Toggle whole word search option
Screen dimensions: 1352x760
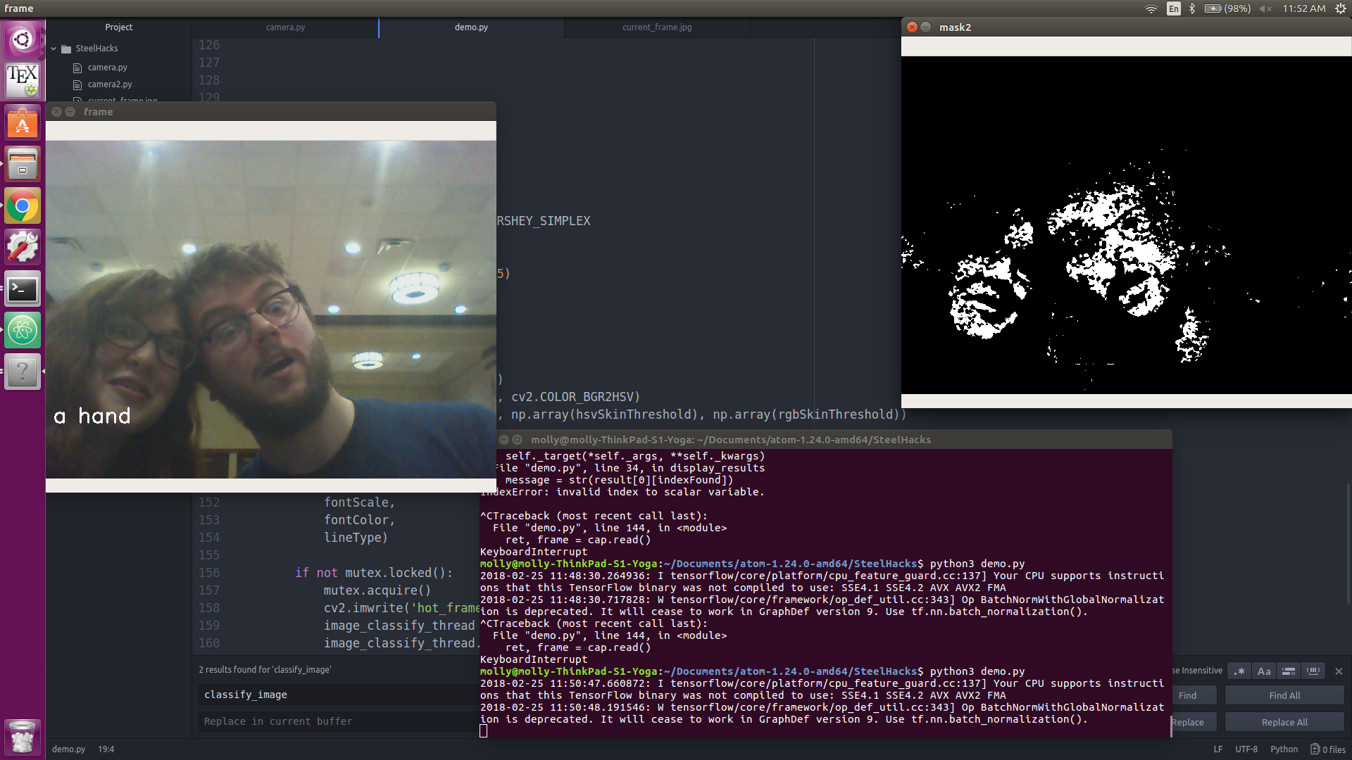[x=1313, y=671]
